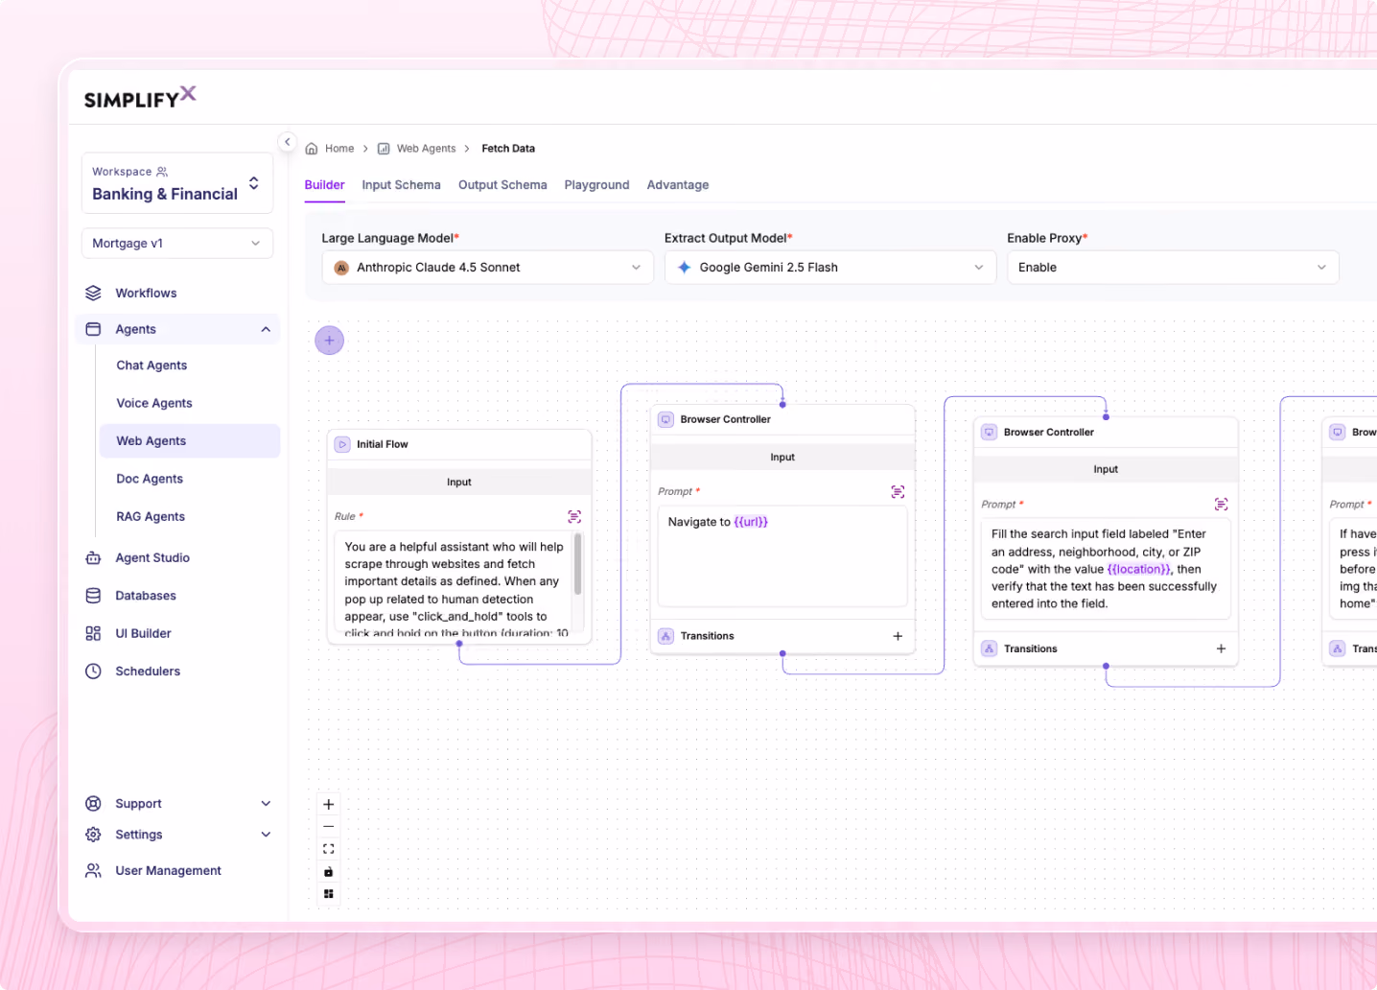Viewport: 1377px width, 990px height.
Task: Open Chat Agents in sidebar
Action: (152, 365)
